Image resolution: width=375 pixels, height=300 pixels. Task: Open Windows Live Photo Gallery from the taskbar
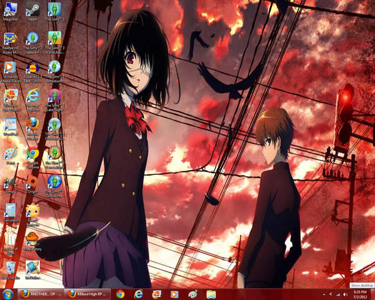tap(157, 294)
